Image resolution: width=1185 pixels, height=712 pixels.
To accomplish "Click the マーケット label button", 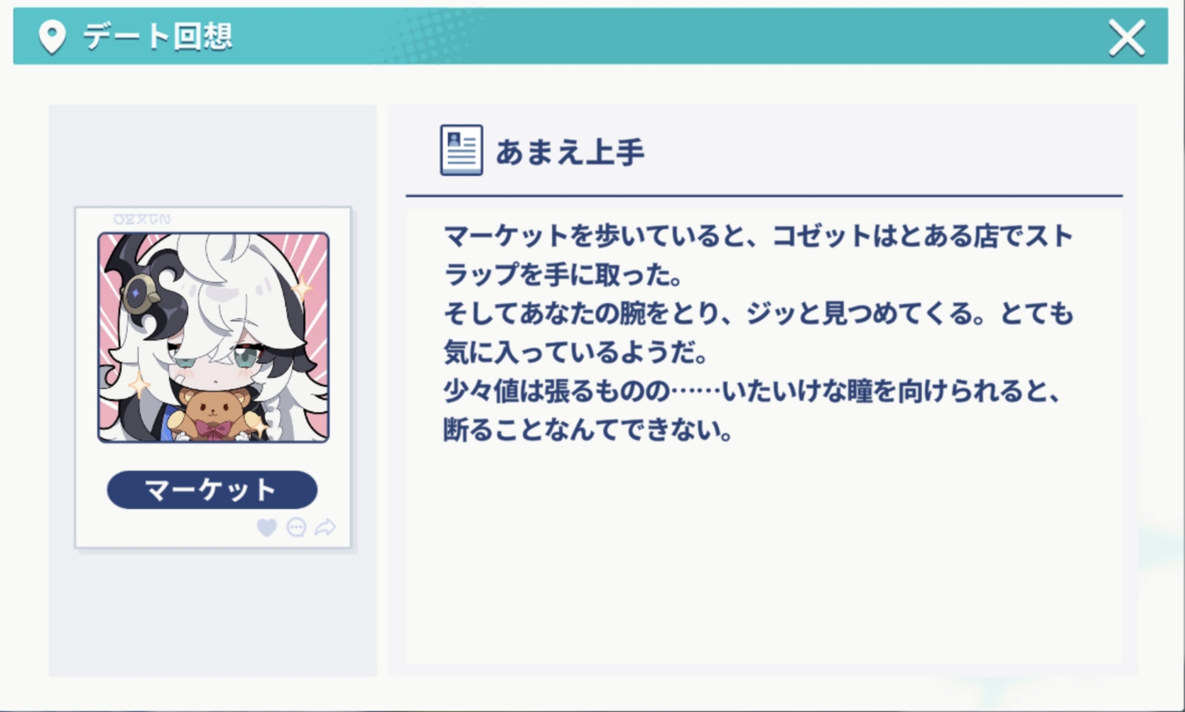I will point(212,490).
